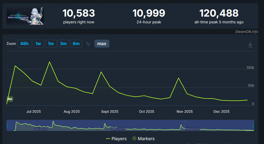The image size is (264, 144).
Task: Click the Aug 2025 axis label
Action: 72,112
